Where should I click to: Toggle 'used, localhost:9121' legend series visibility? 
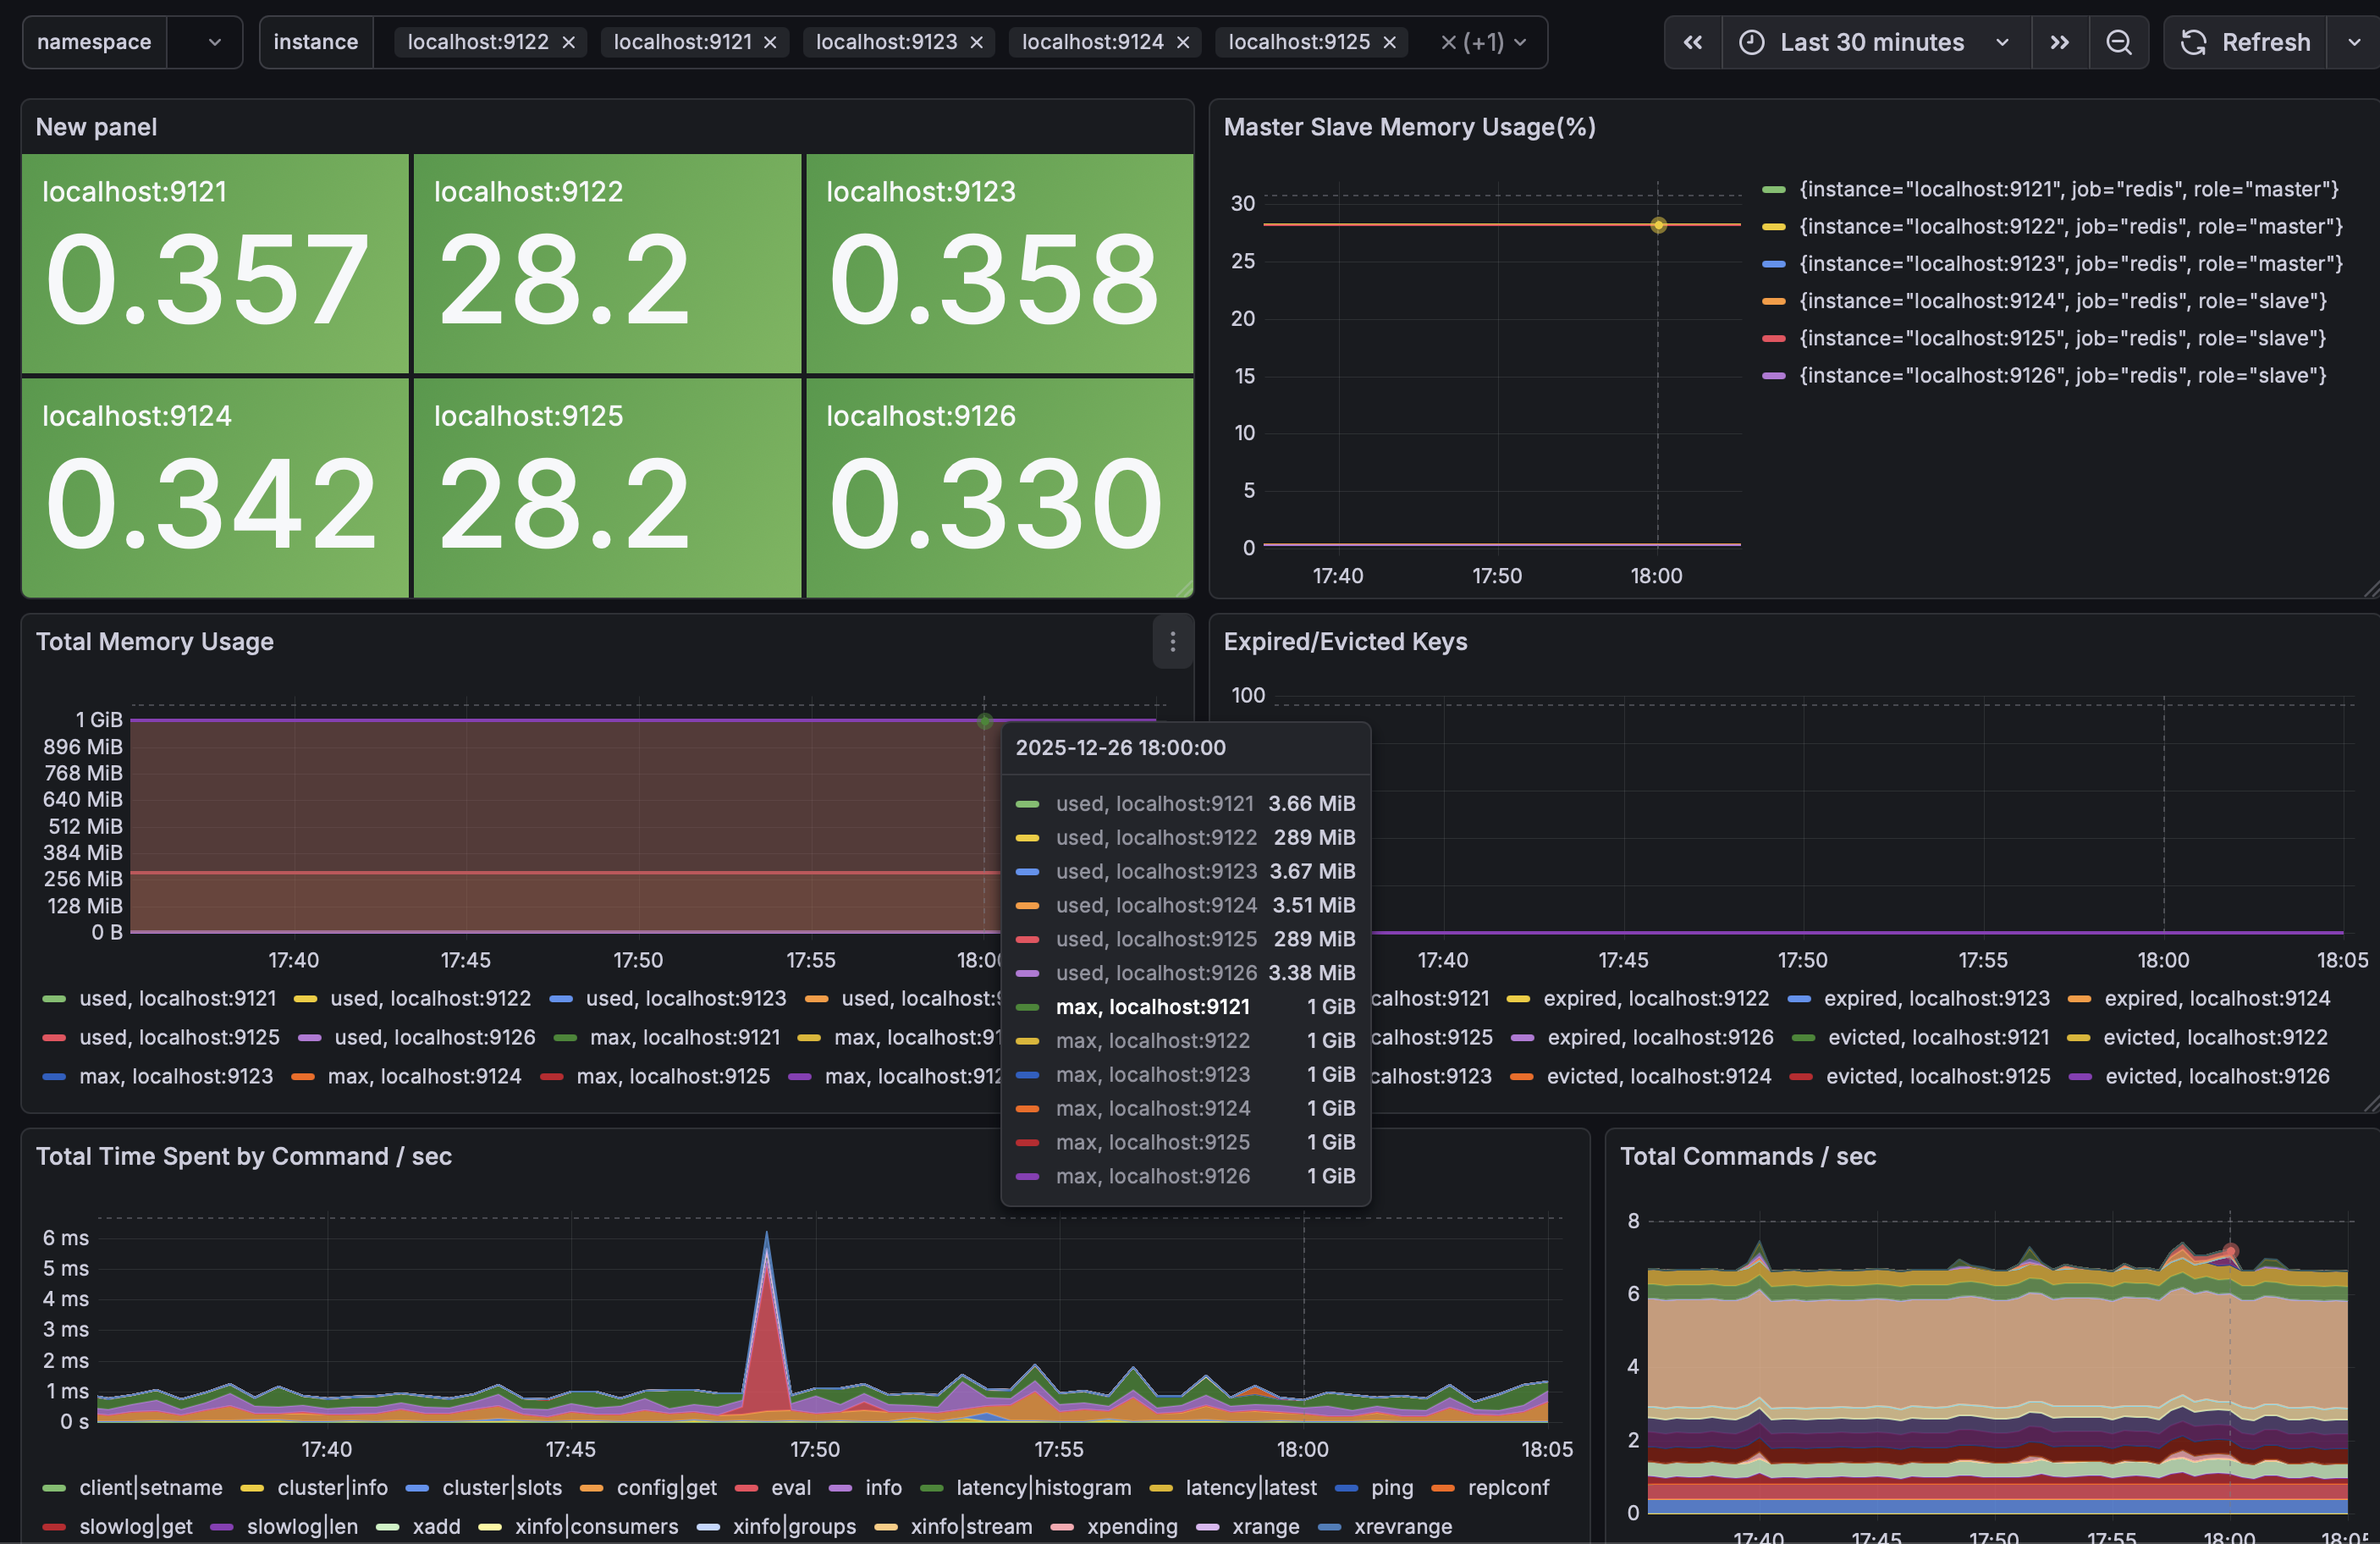177,998
